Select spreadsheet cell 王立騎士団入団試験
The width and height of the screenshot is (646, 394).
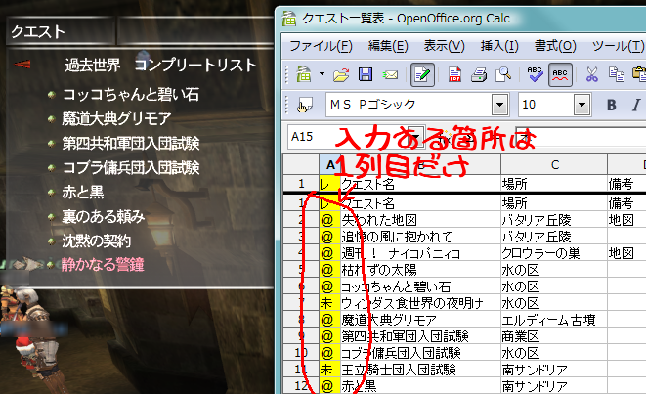click(x=420, y=370)
